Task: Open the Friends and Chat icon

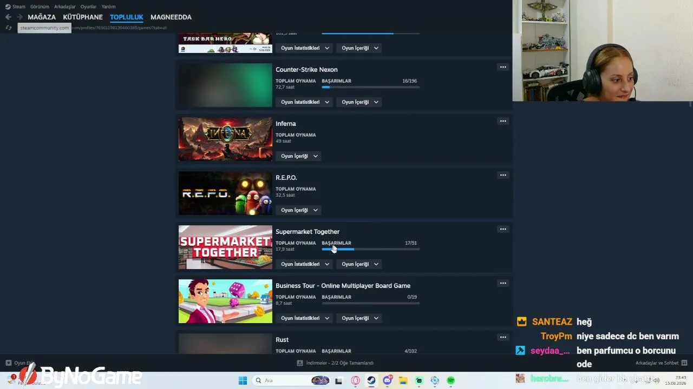Action: pyautogui.click(x=684, y=363)
